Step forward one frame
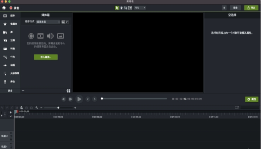 [x=71, y=99]
